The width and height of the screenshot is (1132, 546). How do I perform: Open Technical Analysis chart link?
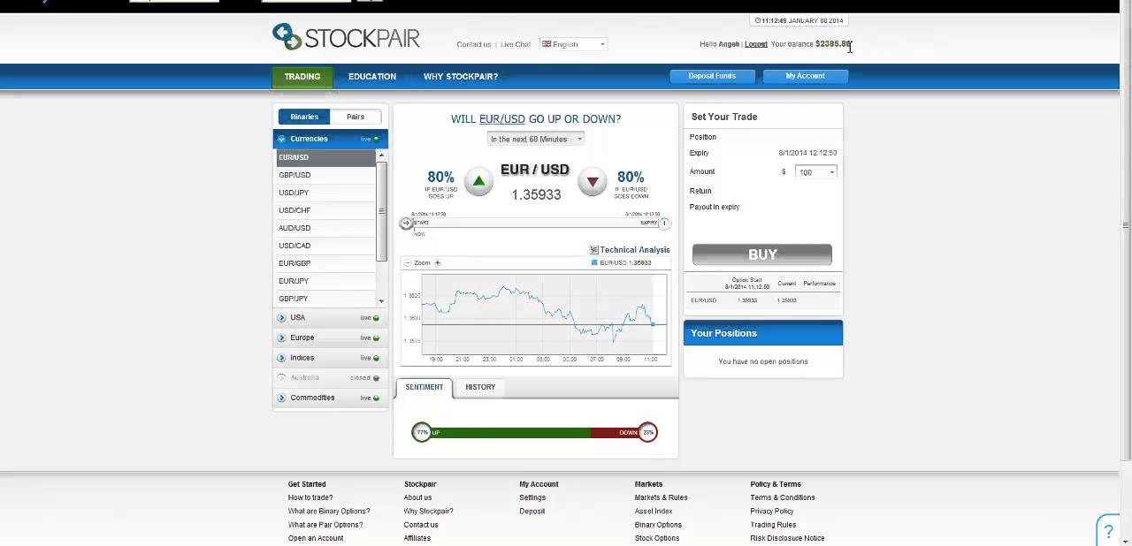point(630,250)
